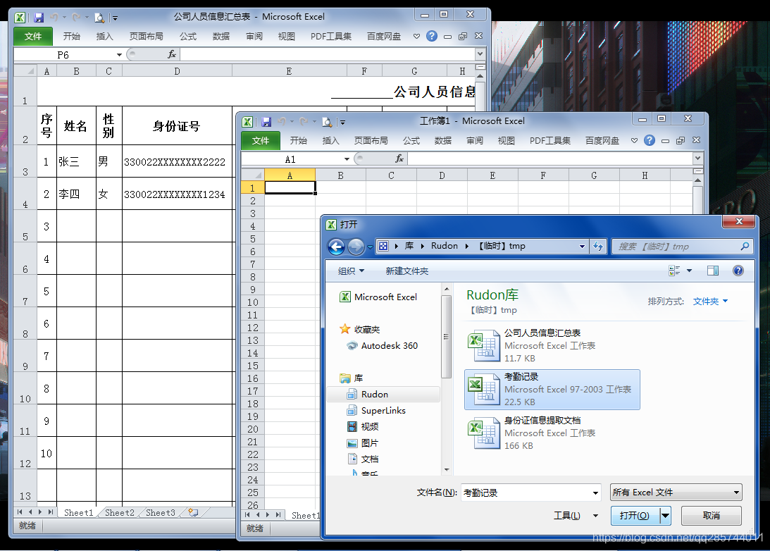
Task: Click forward arrow in the 打开 dialog
Action: click(356, 247)
